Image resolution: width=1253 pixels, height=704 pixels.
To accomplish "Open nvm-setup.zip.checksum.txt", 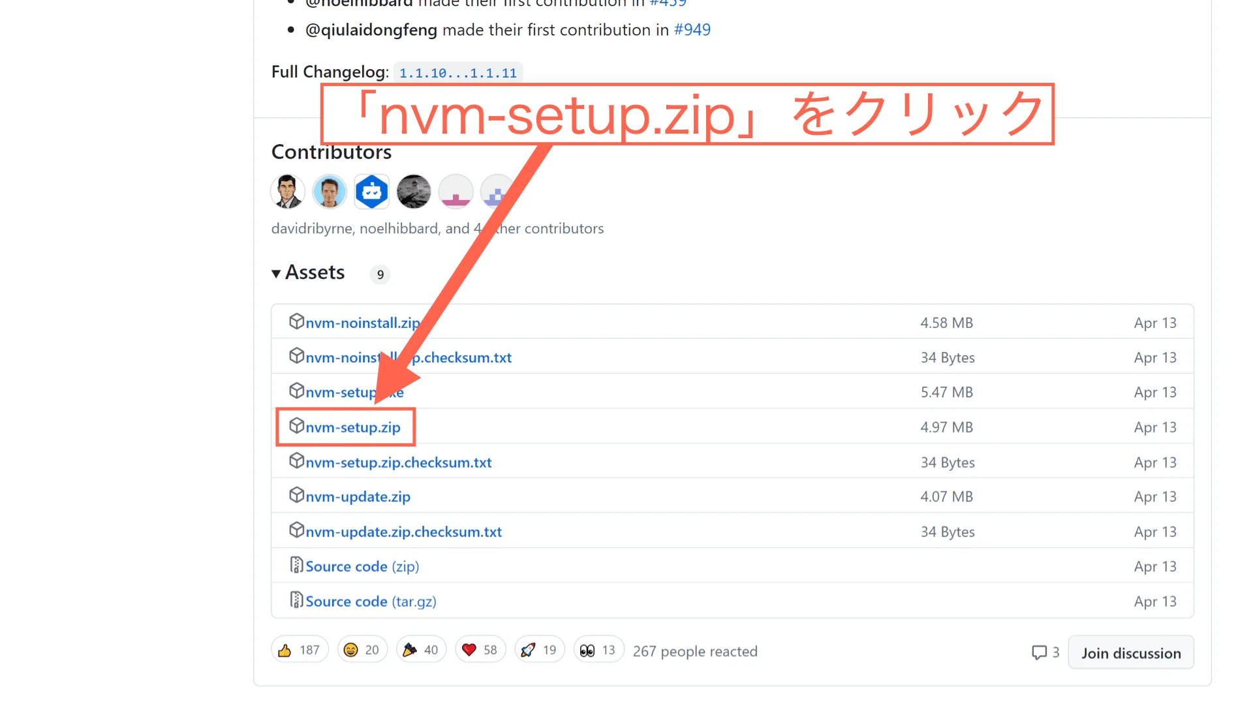I will [398, 462].
